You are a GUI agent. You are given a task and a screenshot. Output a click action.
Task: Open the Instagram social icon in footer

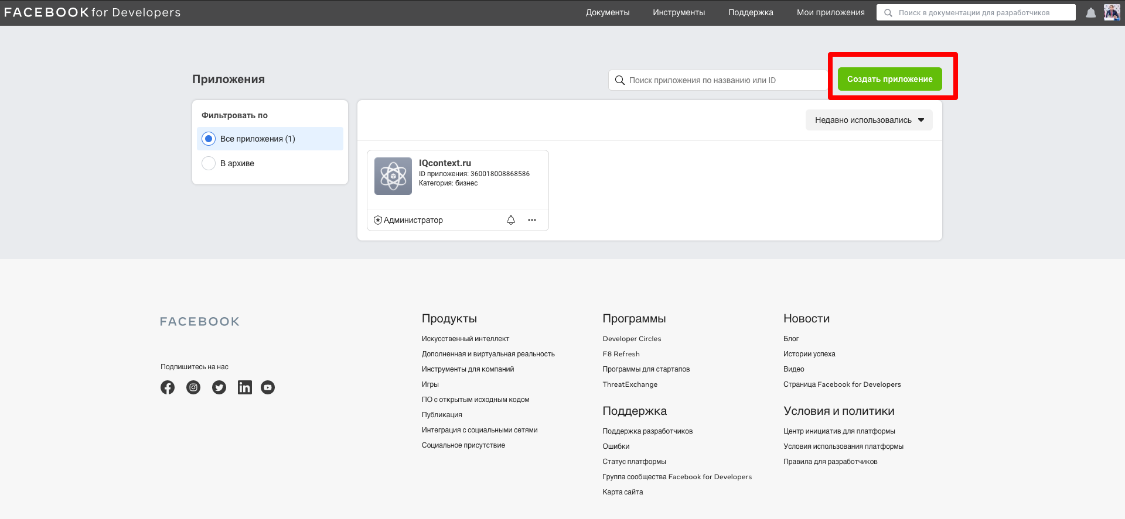(193, 387)
